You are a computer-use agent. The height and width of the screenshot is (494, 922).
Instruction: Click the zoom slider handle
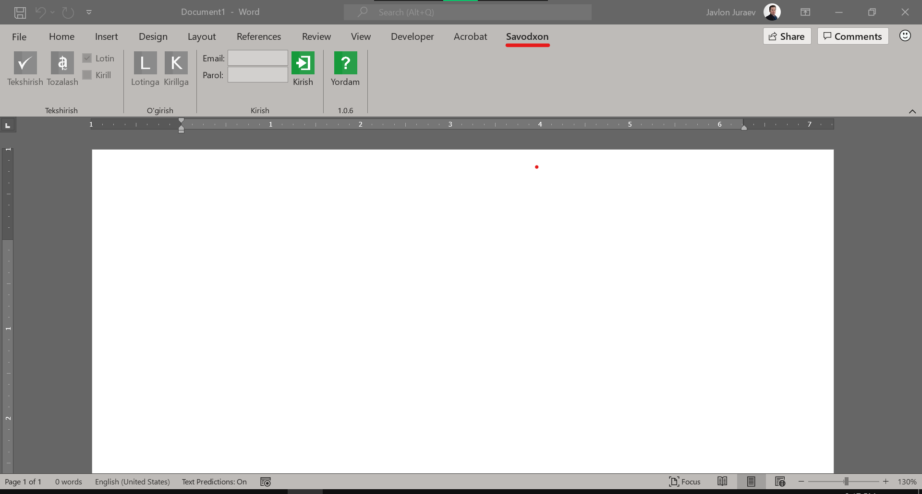click(x=846, y=482)
